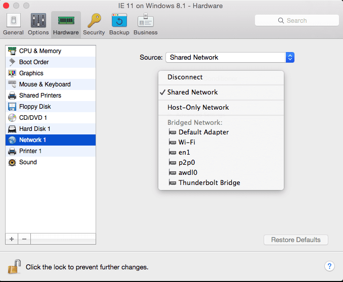343x282 pixels.
Task: Select Mouse & Keyboard row
Action: click(51, 84)
